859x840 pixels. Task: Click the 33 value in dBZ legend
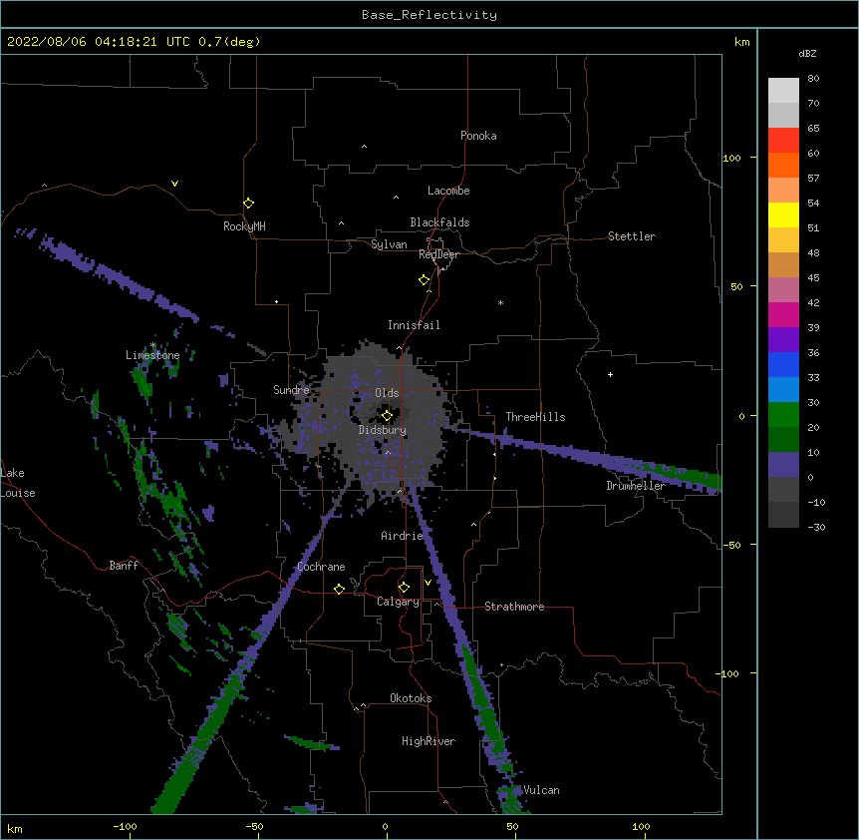coord(813,378)
